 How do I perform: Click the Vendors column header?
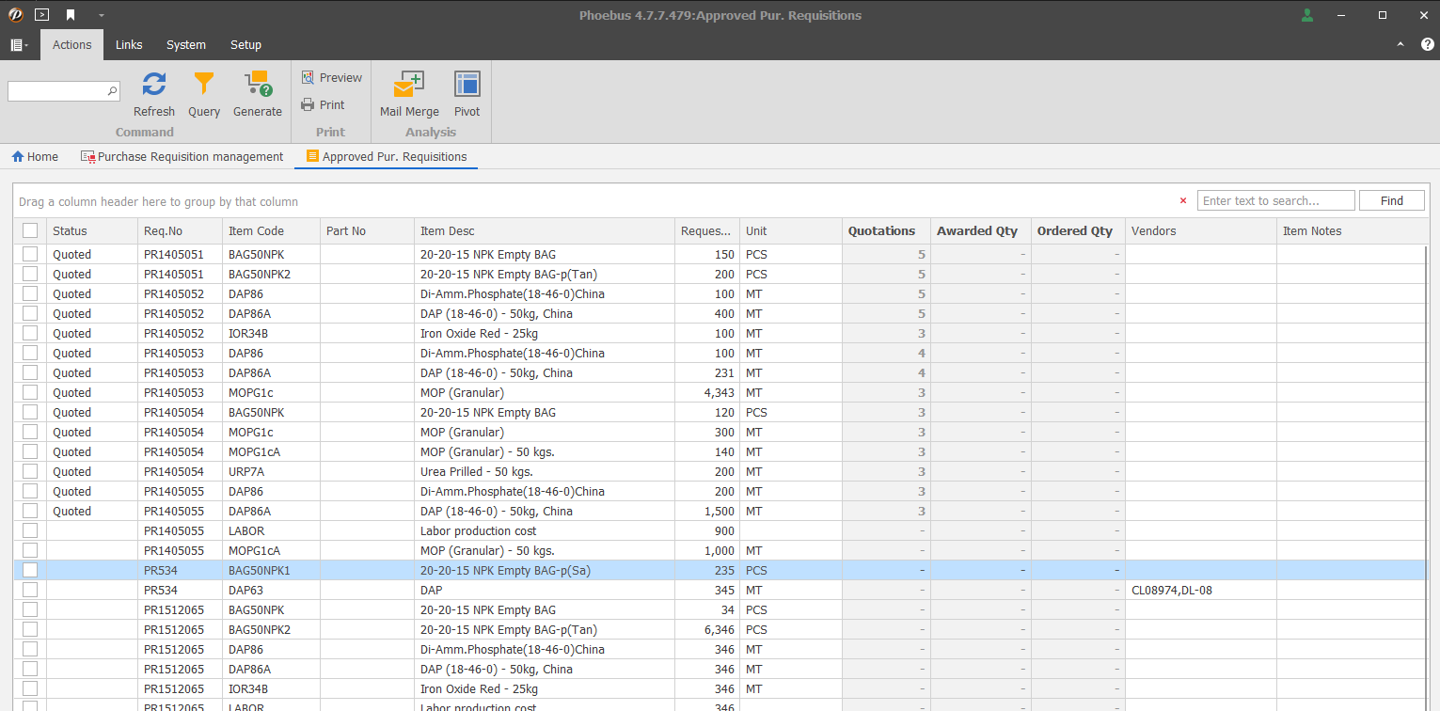(x=1201, y=230)
